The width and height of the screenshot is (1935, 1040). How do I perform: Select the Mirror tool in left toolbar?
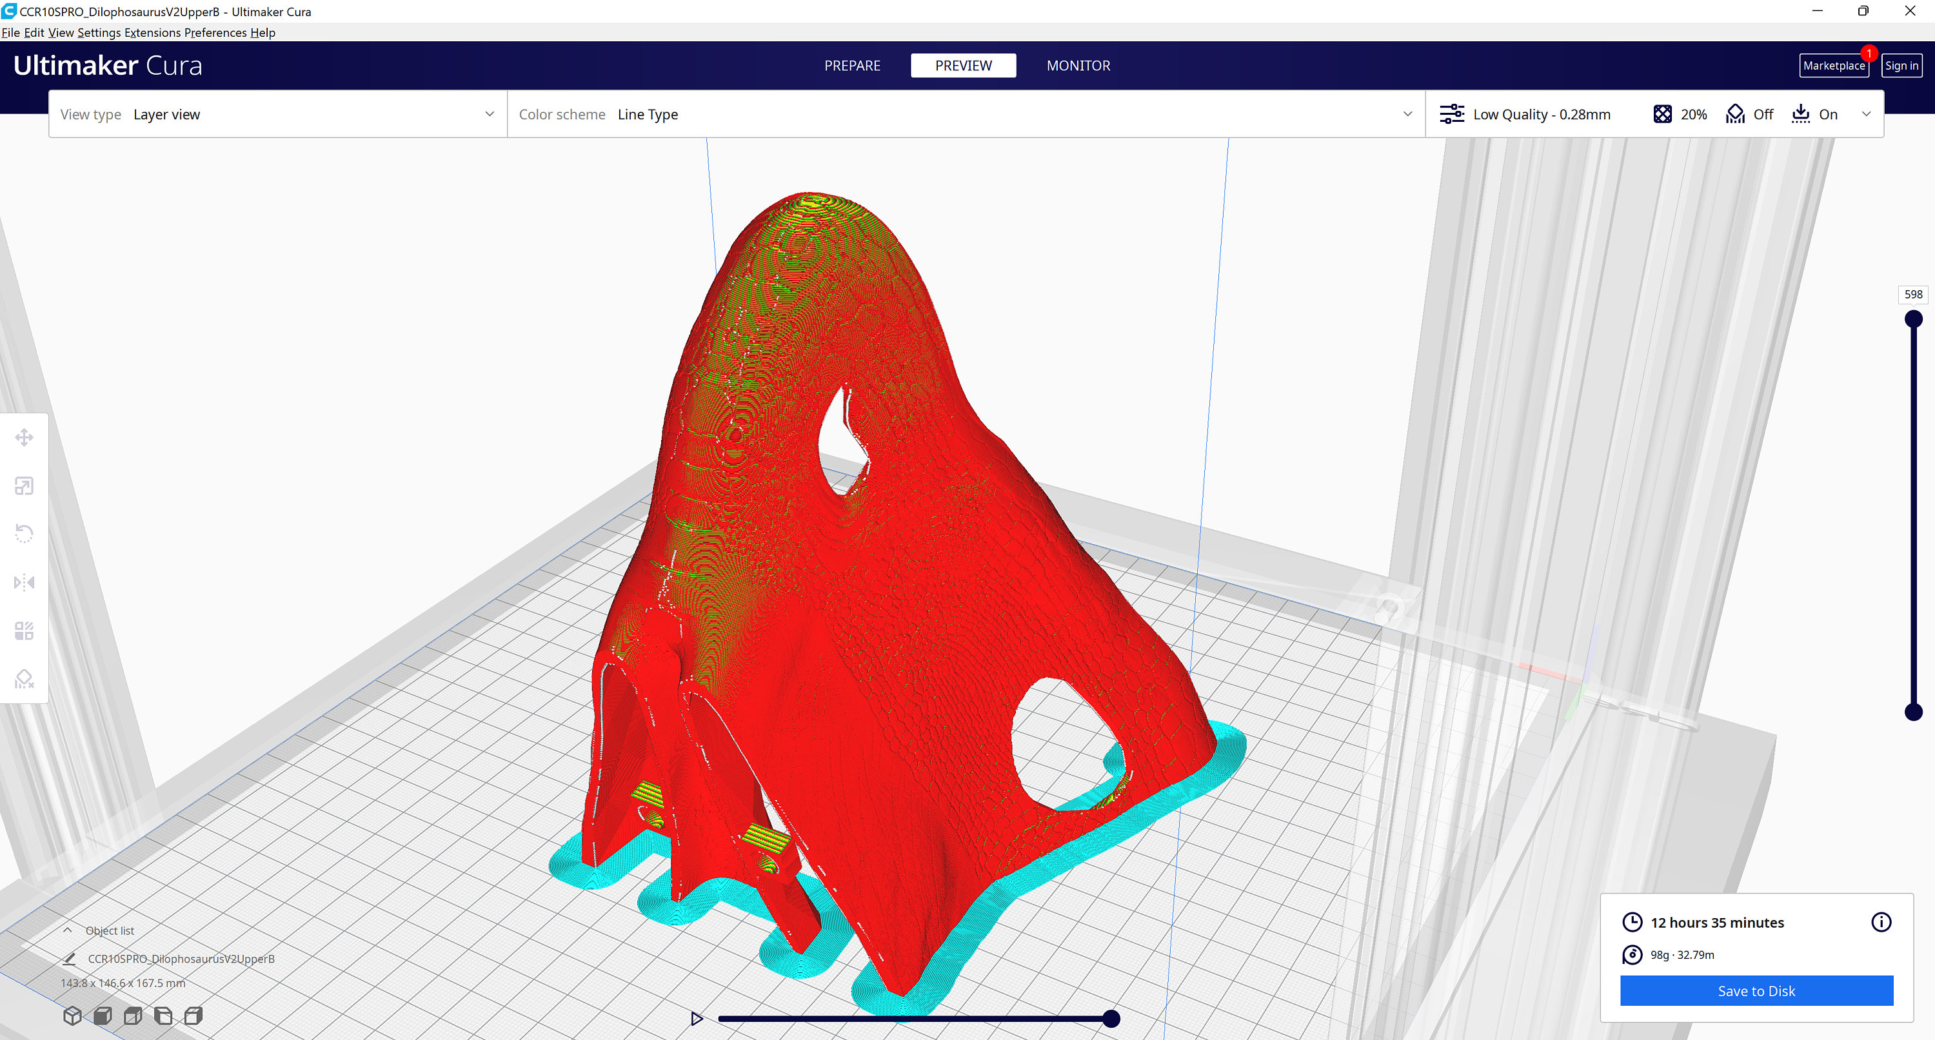tap(24, 582)
